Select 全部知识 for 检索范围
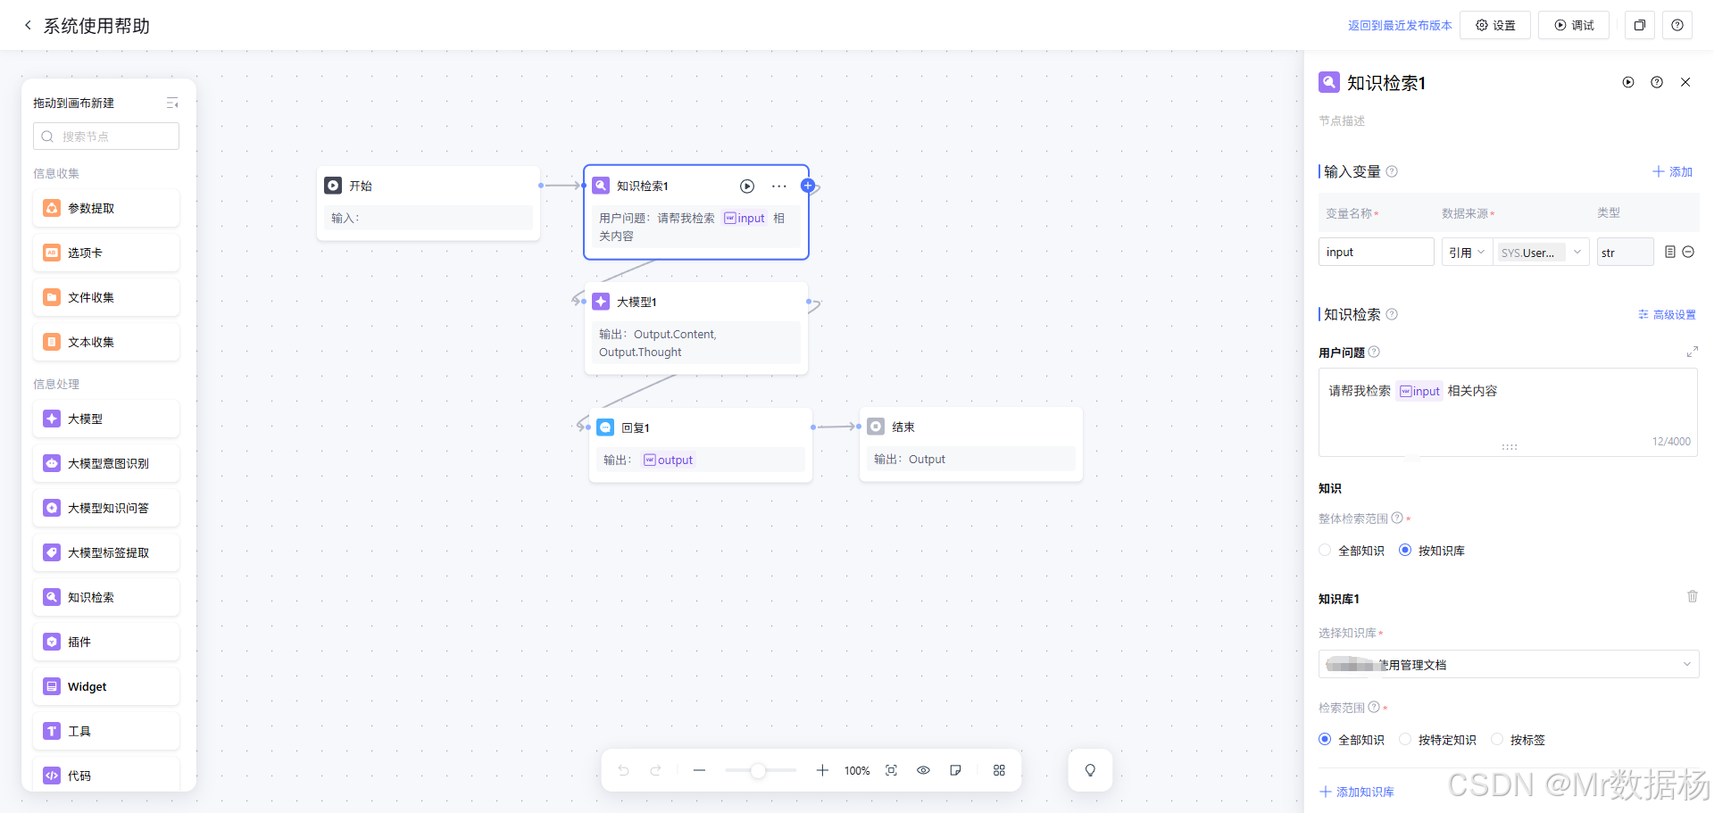The width and height of the screenshot is (1714, 813). coord(1352,740)
